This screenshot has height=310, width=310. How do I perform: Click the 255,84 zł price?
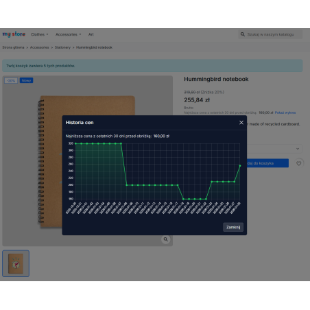coord(197,100)
